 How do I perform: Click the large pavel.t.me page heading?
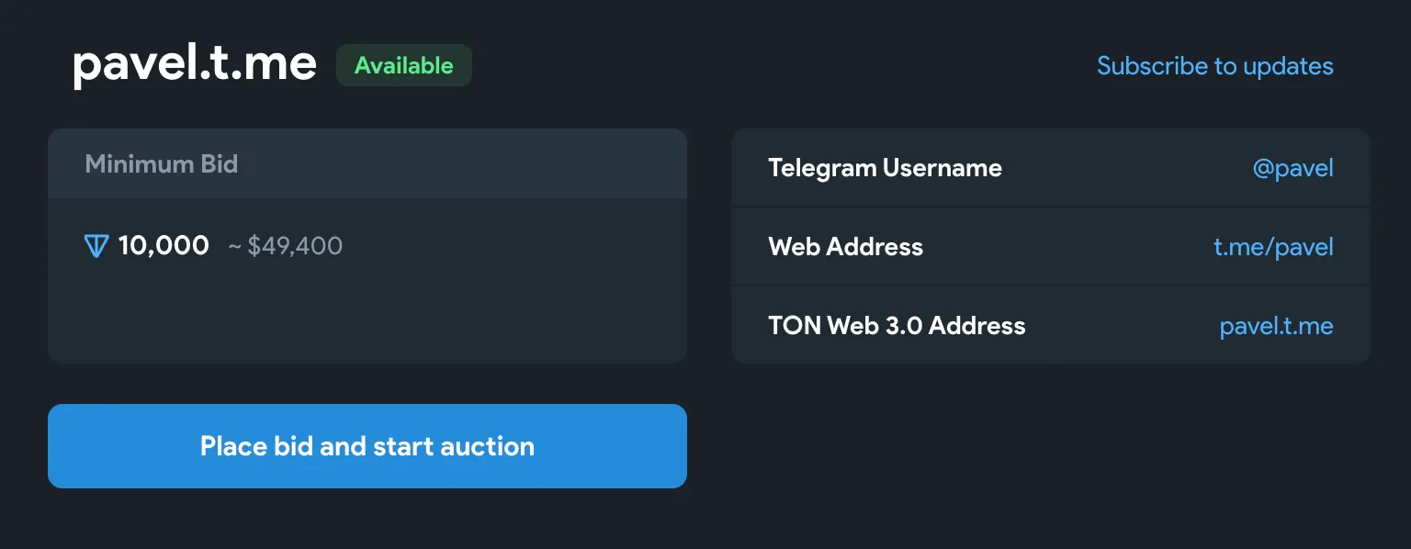point(195,65)
